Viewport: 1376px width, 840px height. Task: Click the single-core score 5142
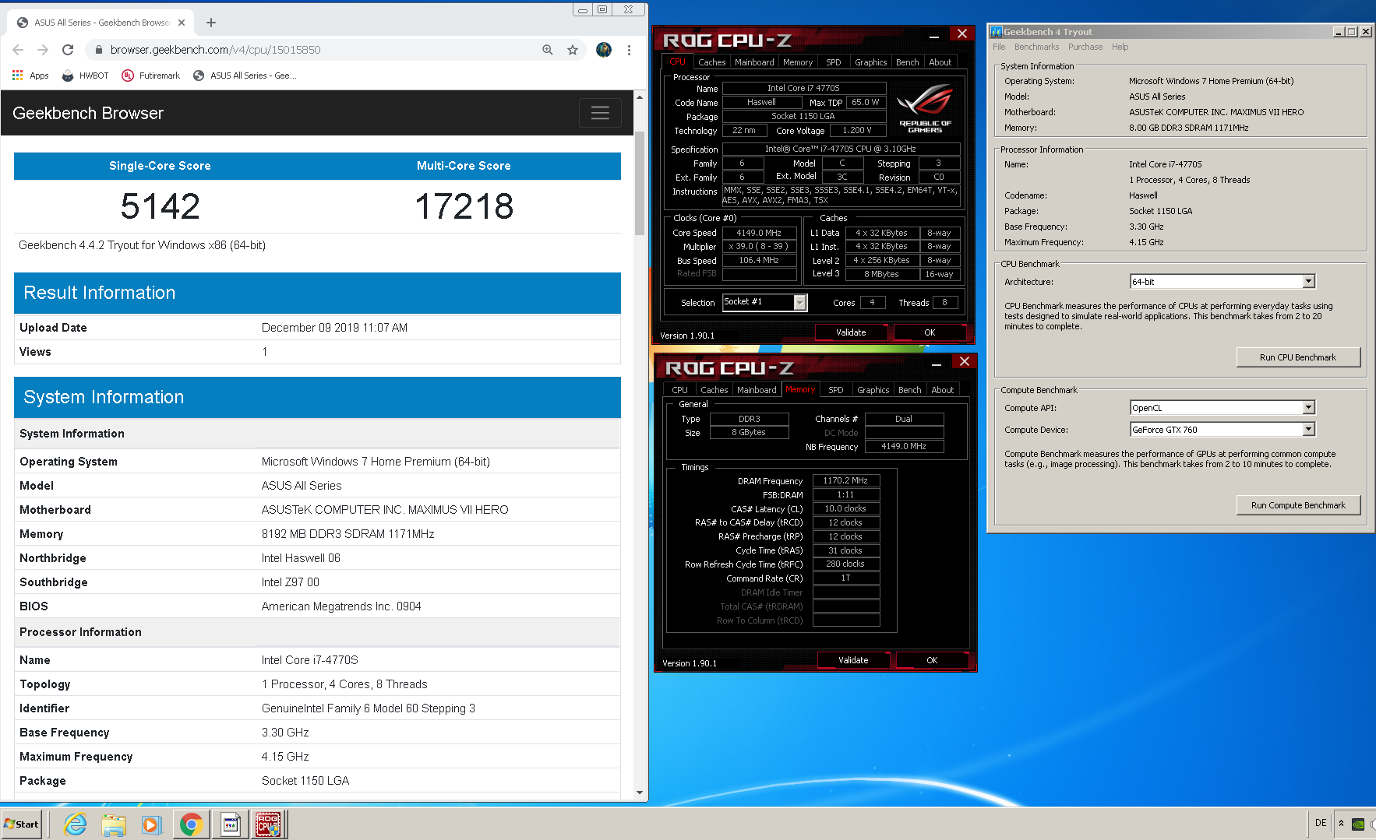point(160,206)
